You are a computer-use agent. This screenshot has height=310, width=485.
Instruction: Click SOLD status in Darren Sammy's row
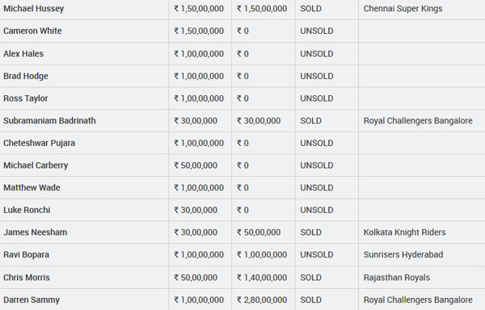point(311,300)
